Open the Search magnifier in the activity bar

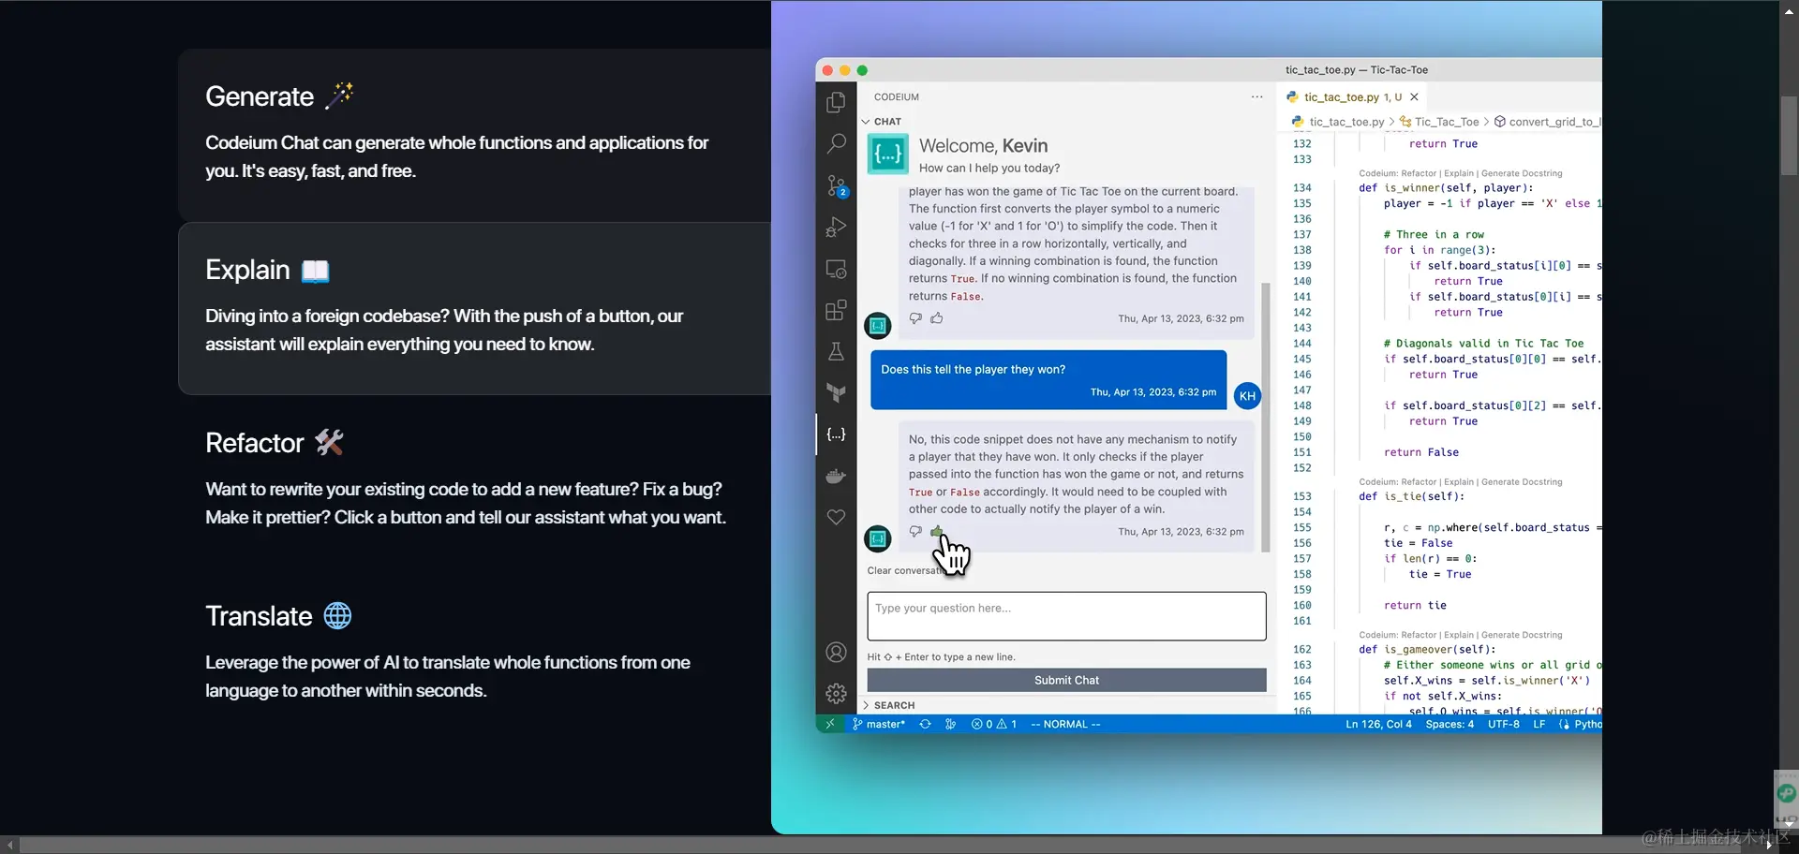pos(836,143)
